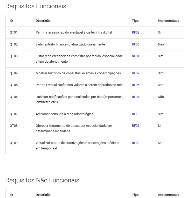The width and height of the screenshot is (187, 198).
Task: Open the RF08 requirement link
Action: [136, 143]
